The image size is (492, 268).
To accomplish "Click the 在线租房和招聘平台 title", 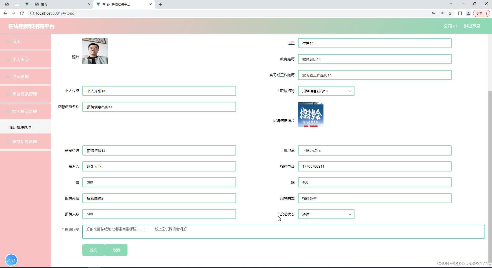I will [31, 26].
